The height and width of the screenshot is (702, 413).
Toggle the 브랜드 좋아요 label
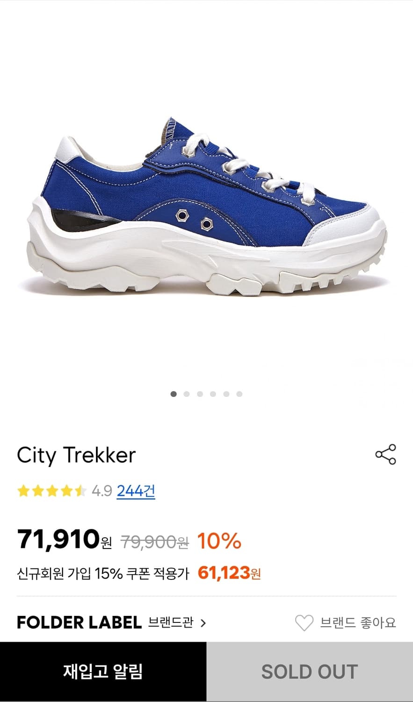[358, 623]
